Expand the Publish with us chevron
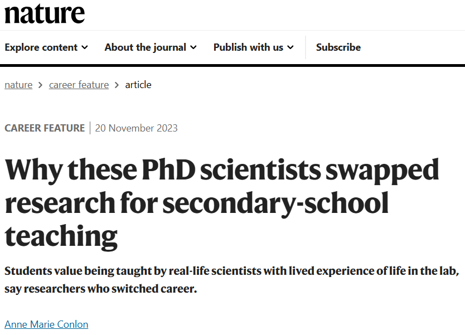The width and height of the screenshot is (465, 335). (x=290, y=47)
